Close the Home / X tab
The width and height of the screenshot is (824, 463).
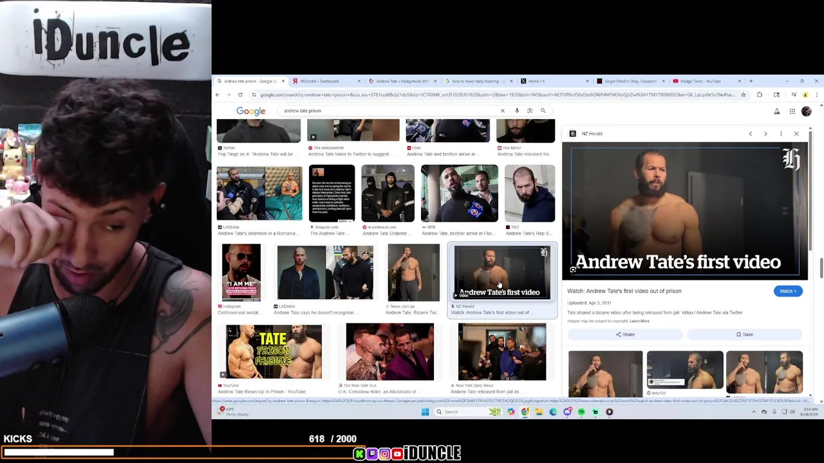point(587,81)
